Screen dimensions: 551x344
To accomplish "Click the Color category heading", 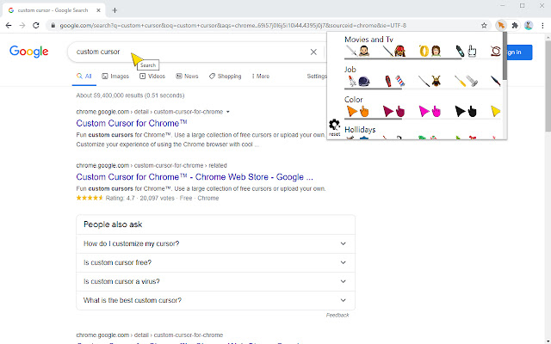I will point(353,100).
